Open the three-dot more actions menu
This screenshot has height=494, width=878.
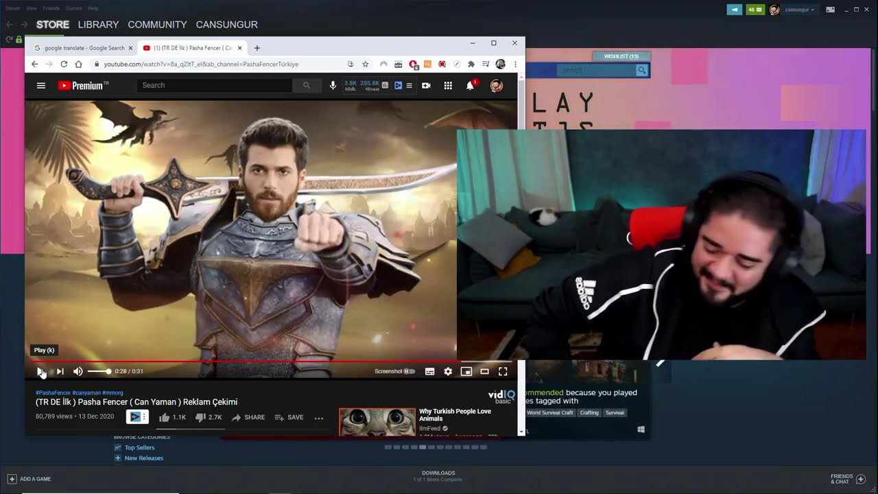tap(319, 417)
